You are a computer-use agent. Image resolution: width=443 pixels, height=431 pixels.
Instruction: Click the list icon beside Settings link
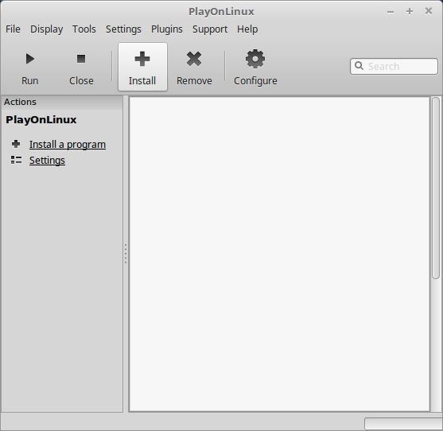pyautogui.click(x=16, y=160)
